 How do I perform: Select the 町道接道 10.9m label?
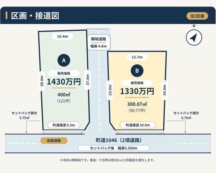(138, 125)
